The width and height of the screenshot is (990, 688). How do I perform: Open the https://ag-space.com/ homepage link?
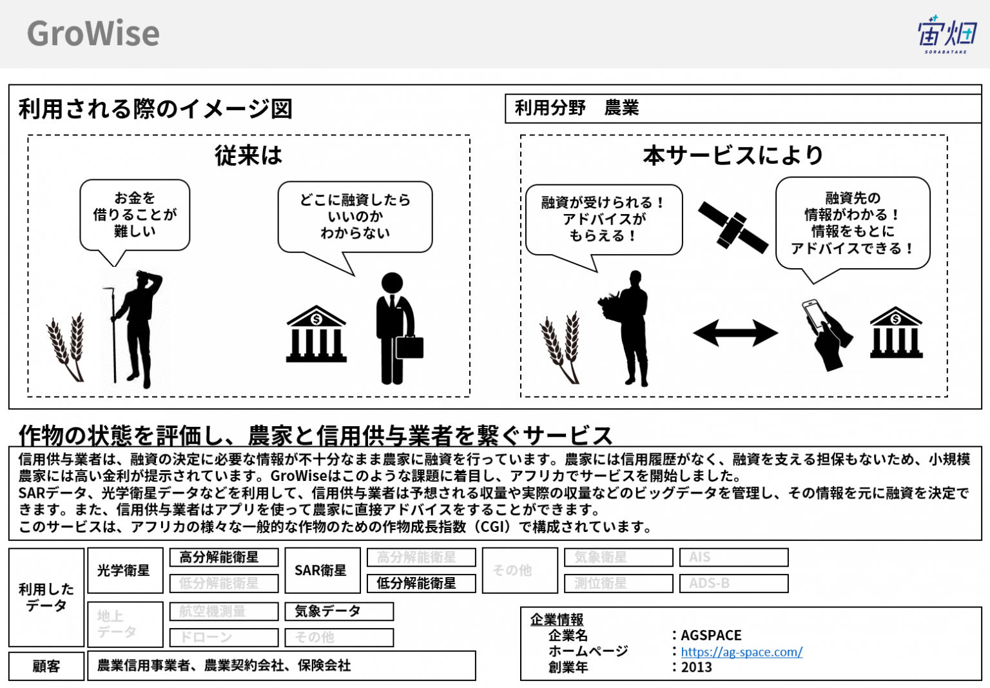click(x=741, y=651)
